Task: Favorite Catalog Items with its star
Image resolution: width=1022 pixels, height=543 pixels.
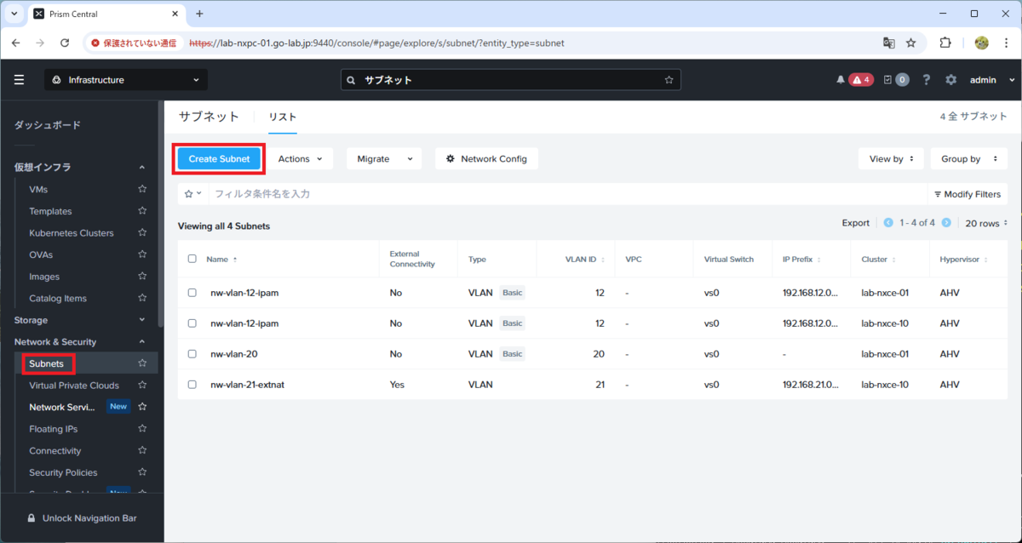Action: [x=142, y=298]
